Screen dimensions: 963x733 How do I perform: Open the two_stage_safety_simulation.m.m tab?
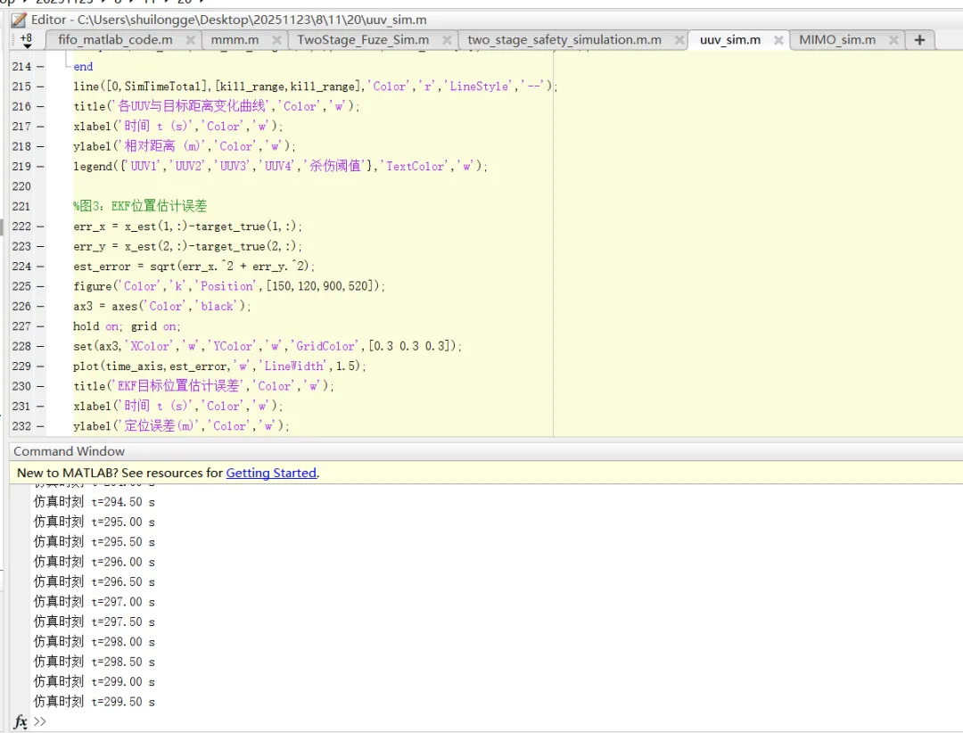tap(564, 40)
